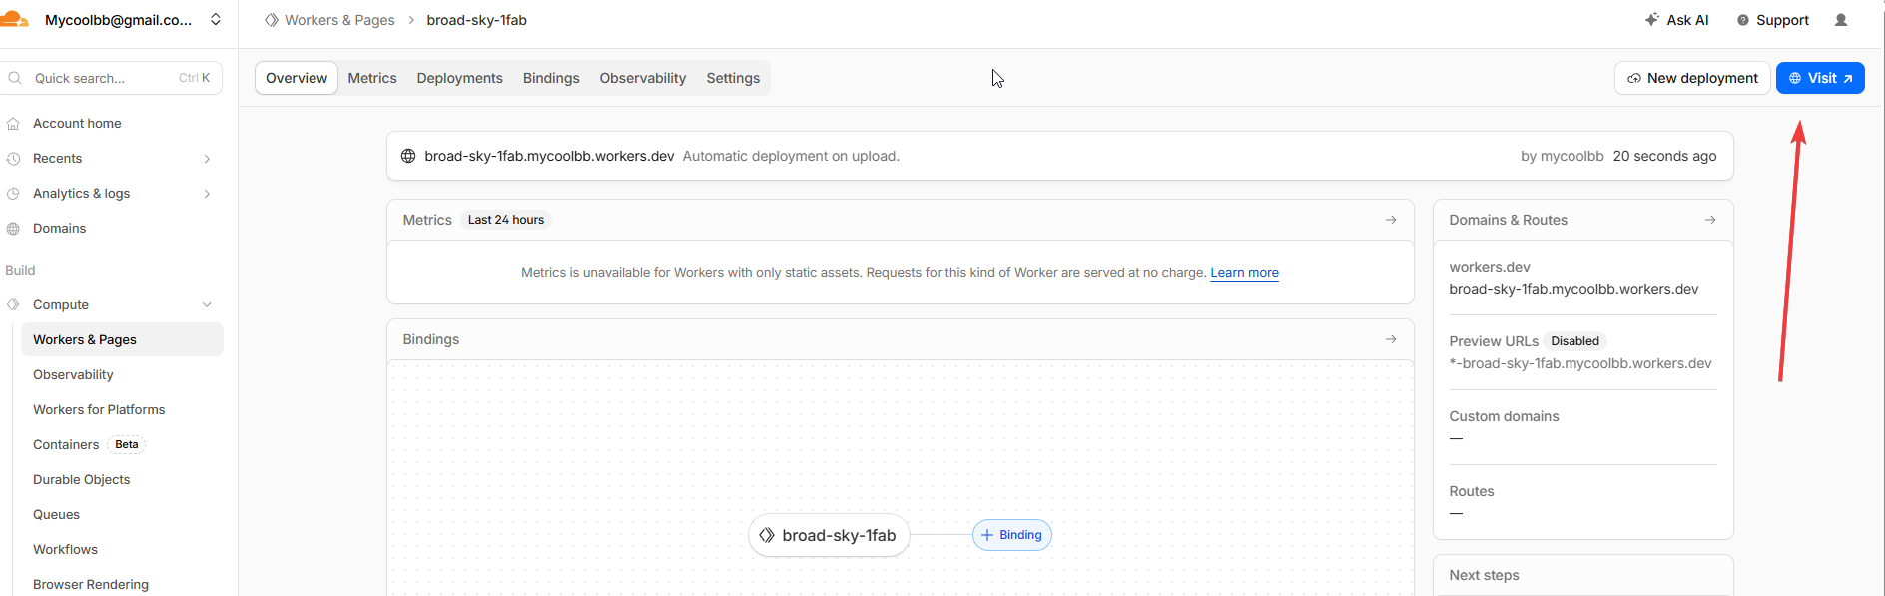The height and width of the screenshot is (596, 1885).
Task: Expand Analytics & logs section
Action: coord(207,194)
